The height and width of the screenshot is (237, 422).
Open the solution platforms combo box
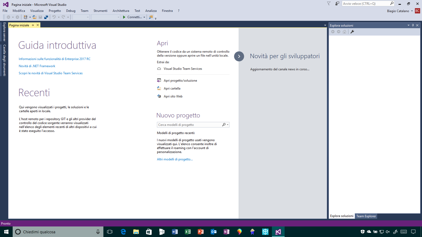click(105, 17)
